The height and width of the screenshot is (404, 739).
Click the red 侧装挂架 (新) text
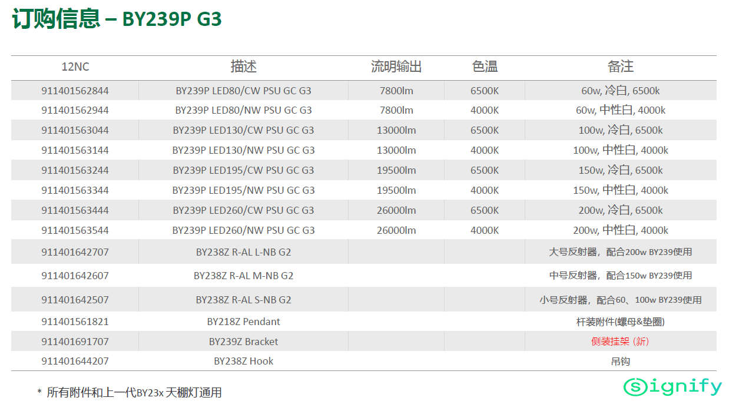pyautogui.click(x=620, y=342)
